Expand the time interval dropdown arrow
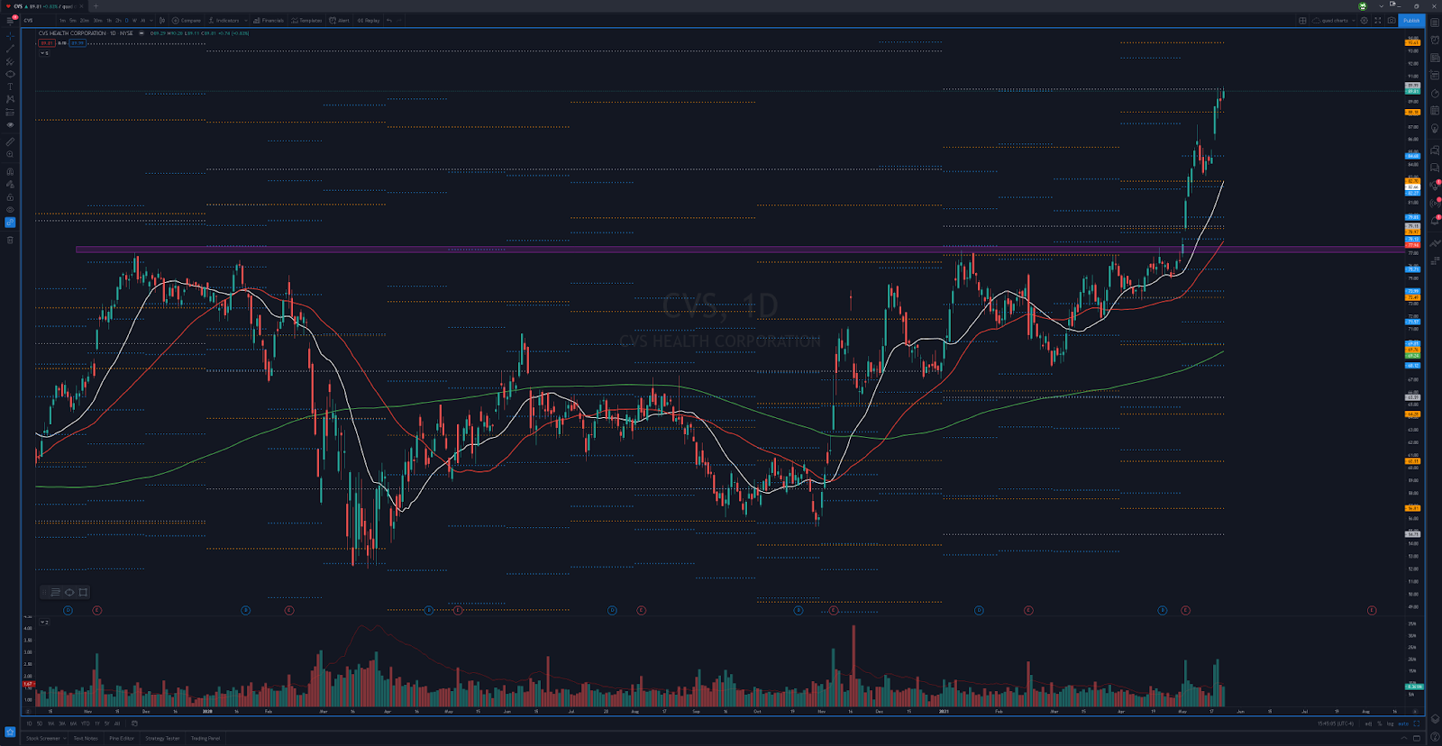1442x746 pixels. click(151, 20)
